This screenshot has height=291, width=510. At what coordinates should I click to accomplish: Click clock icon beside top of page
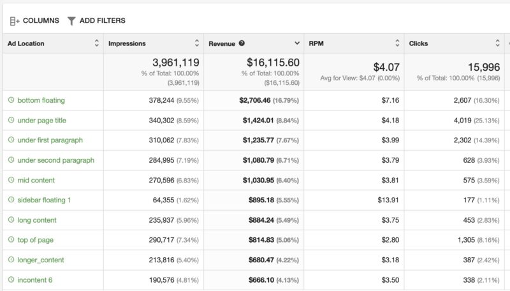point(11,240)
